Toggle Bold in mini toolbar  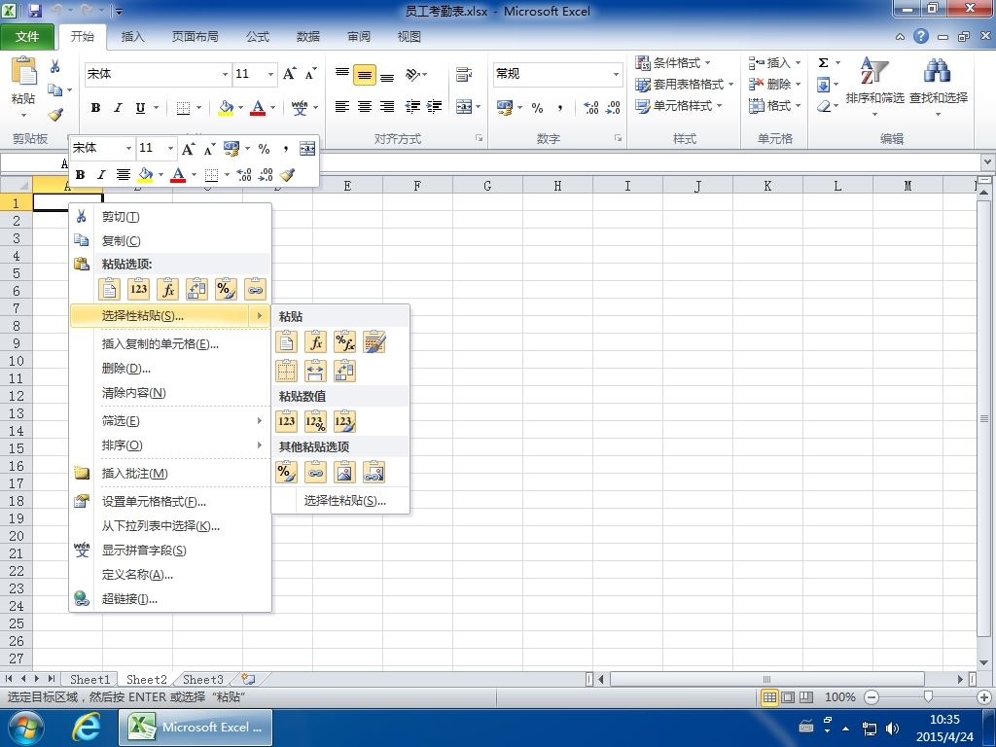click(80, 174)
